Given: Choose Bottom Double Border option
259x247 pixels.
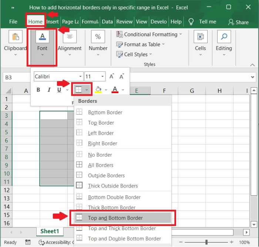Looking at the screenshot, I should [x=123, y=197].
